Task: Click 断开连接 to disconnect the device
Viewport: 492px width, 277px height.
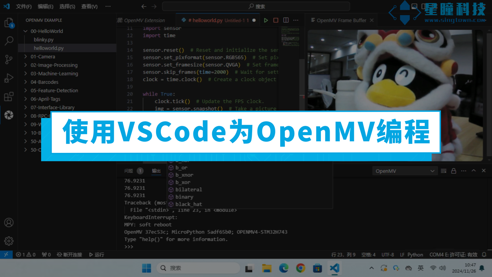Action: click(x=69, y=254)
